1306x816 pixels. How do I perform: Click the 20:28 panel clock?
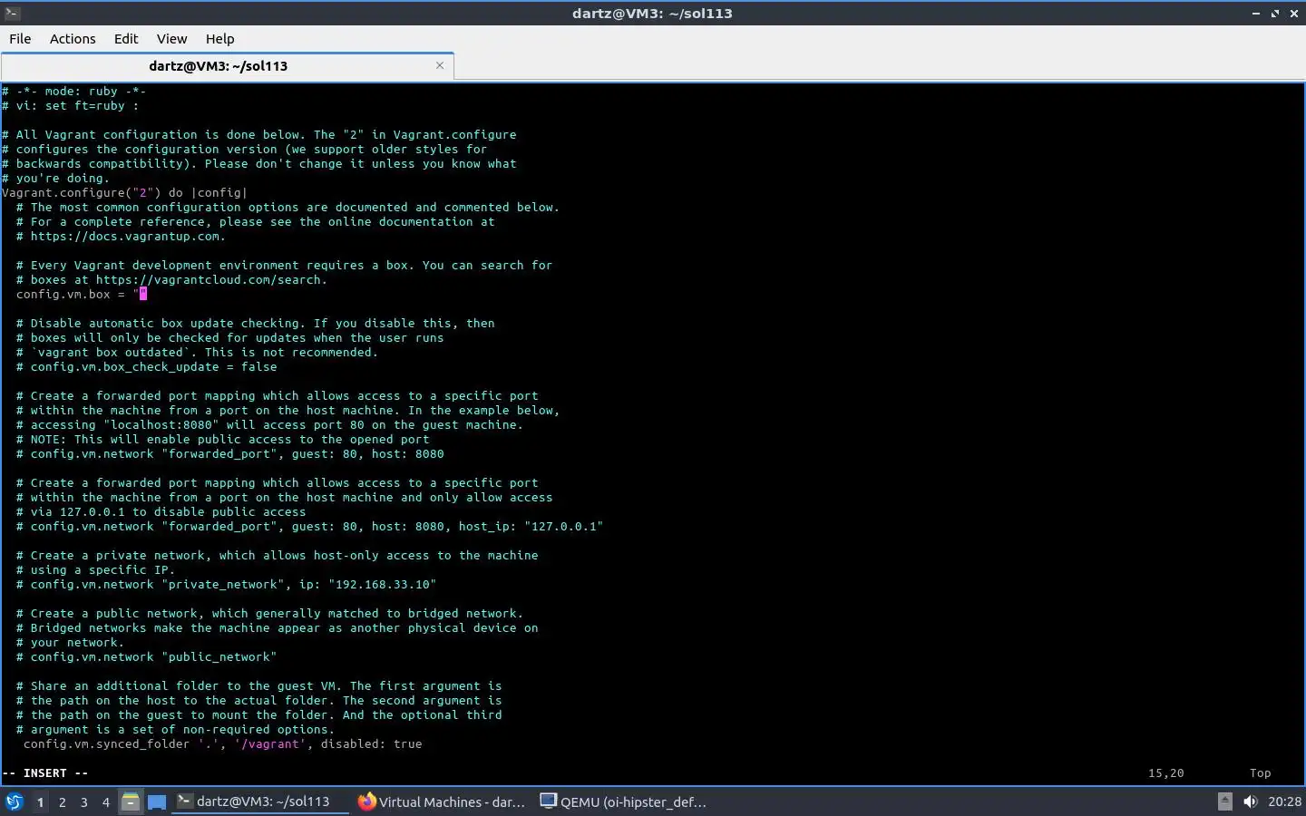point(1284,801)
